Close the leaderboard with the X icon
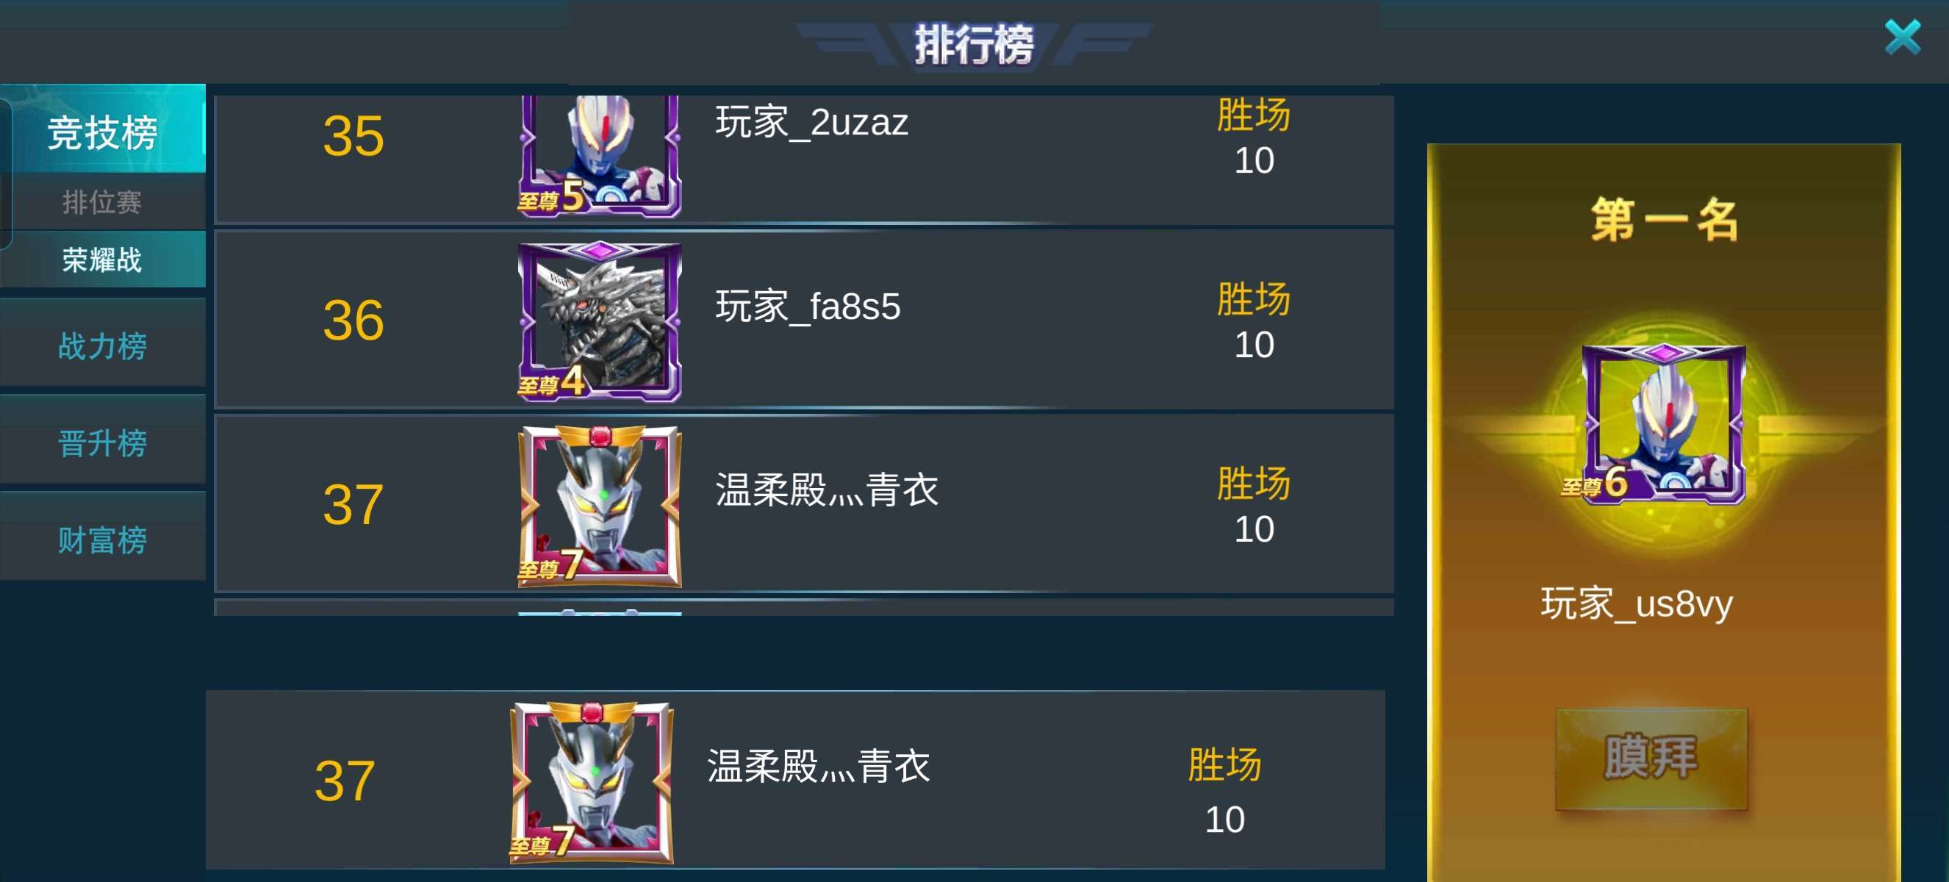Screen dimensions: 1949x882 (x=1902, y=37)
